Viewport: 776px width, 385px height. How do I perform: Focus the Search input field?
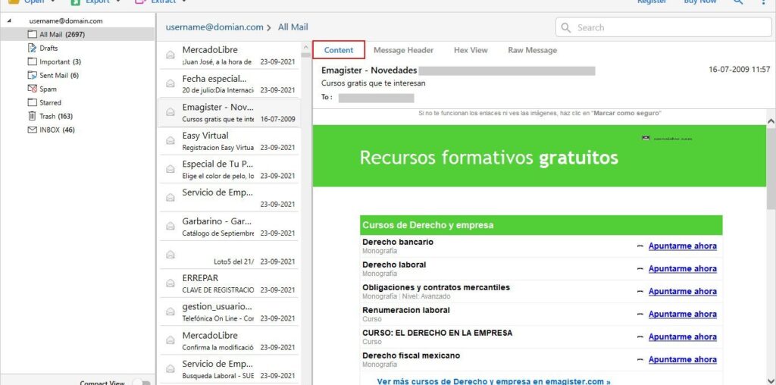(663, 28)
